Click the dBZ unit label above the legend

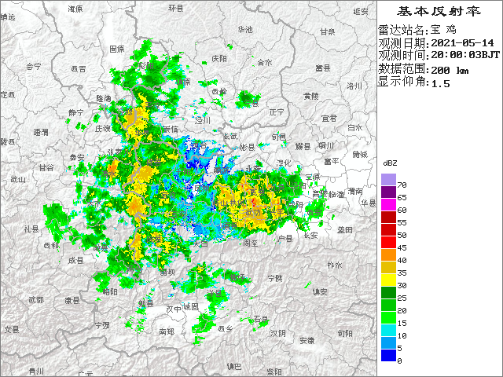click(390, 163)
